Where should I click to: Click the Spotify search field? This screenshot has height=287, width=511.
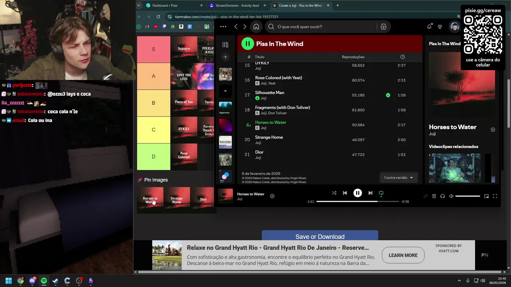(x=321, y=27)
